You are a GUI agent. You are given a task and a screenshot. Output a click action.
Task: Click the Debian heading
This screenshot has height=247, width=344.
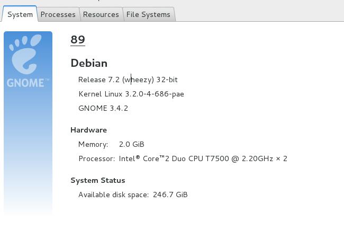click(x=89, y=63)
